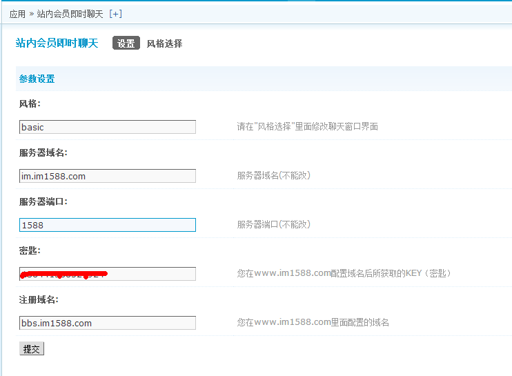Click the hint about 风格选择 chat window
Viewport: 512px width, 376px height.
307,126
